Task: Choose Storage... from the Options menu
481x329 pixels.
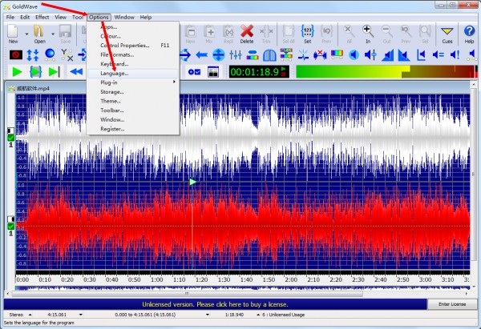Action: [133, 92]
